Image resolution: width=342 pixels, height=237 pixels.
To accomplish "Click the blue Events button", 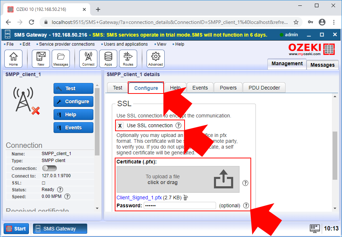I will [73, 128].
